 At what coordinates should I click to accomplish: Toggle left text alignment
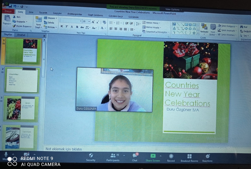tap(111, 29)
